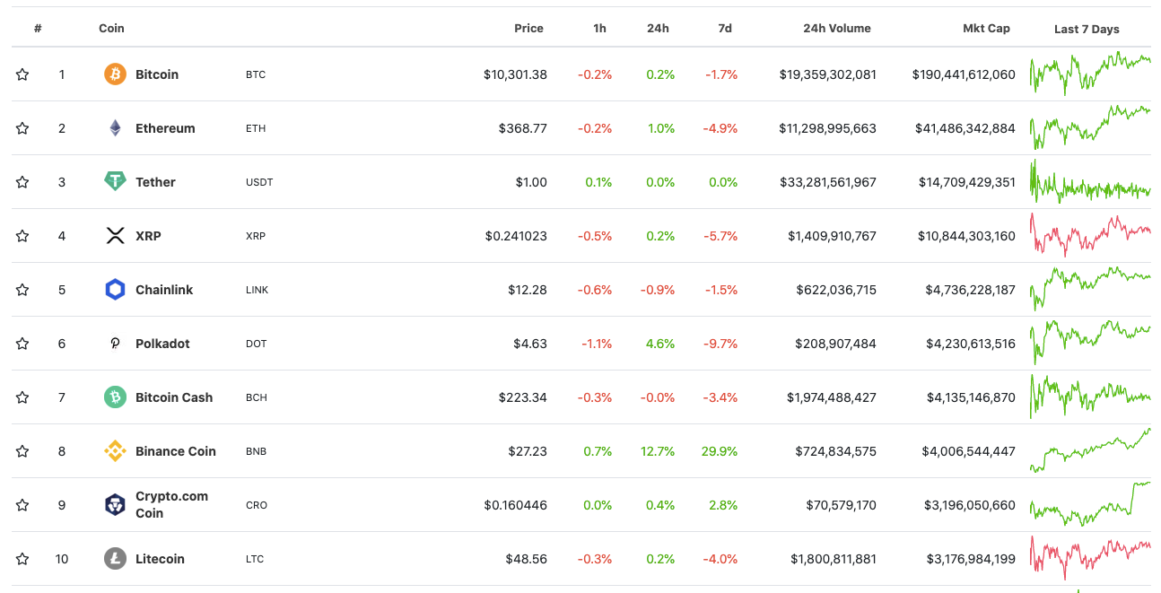Click the Polkadot coin logo
This screenshot has width=1161, height=593.
click(115, 344)
